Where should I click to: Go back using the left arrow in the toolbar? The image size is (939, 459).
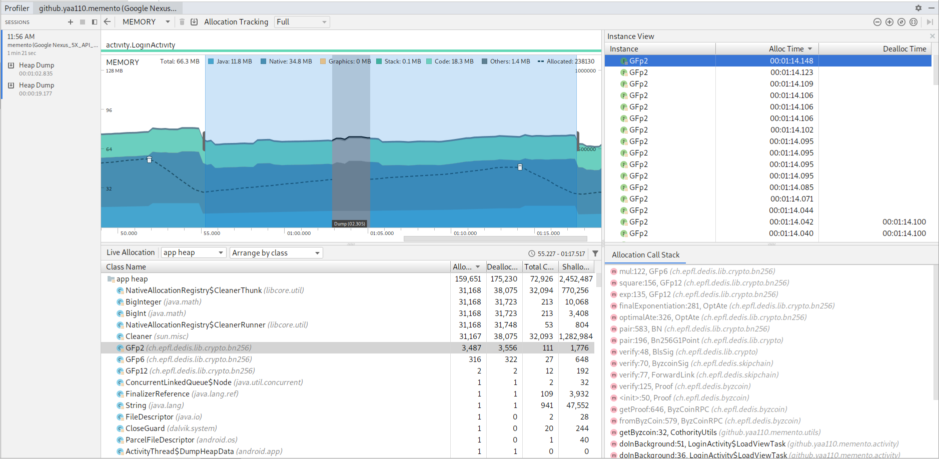pos(108,21)
